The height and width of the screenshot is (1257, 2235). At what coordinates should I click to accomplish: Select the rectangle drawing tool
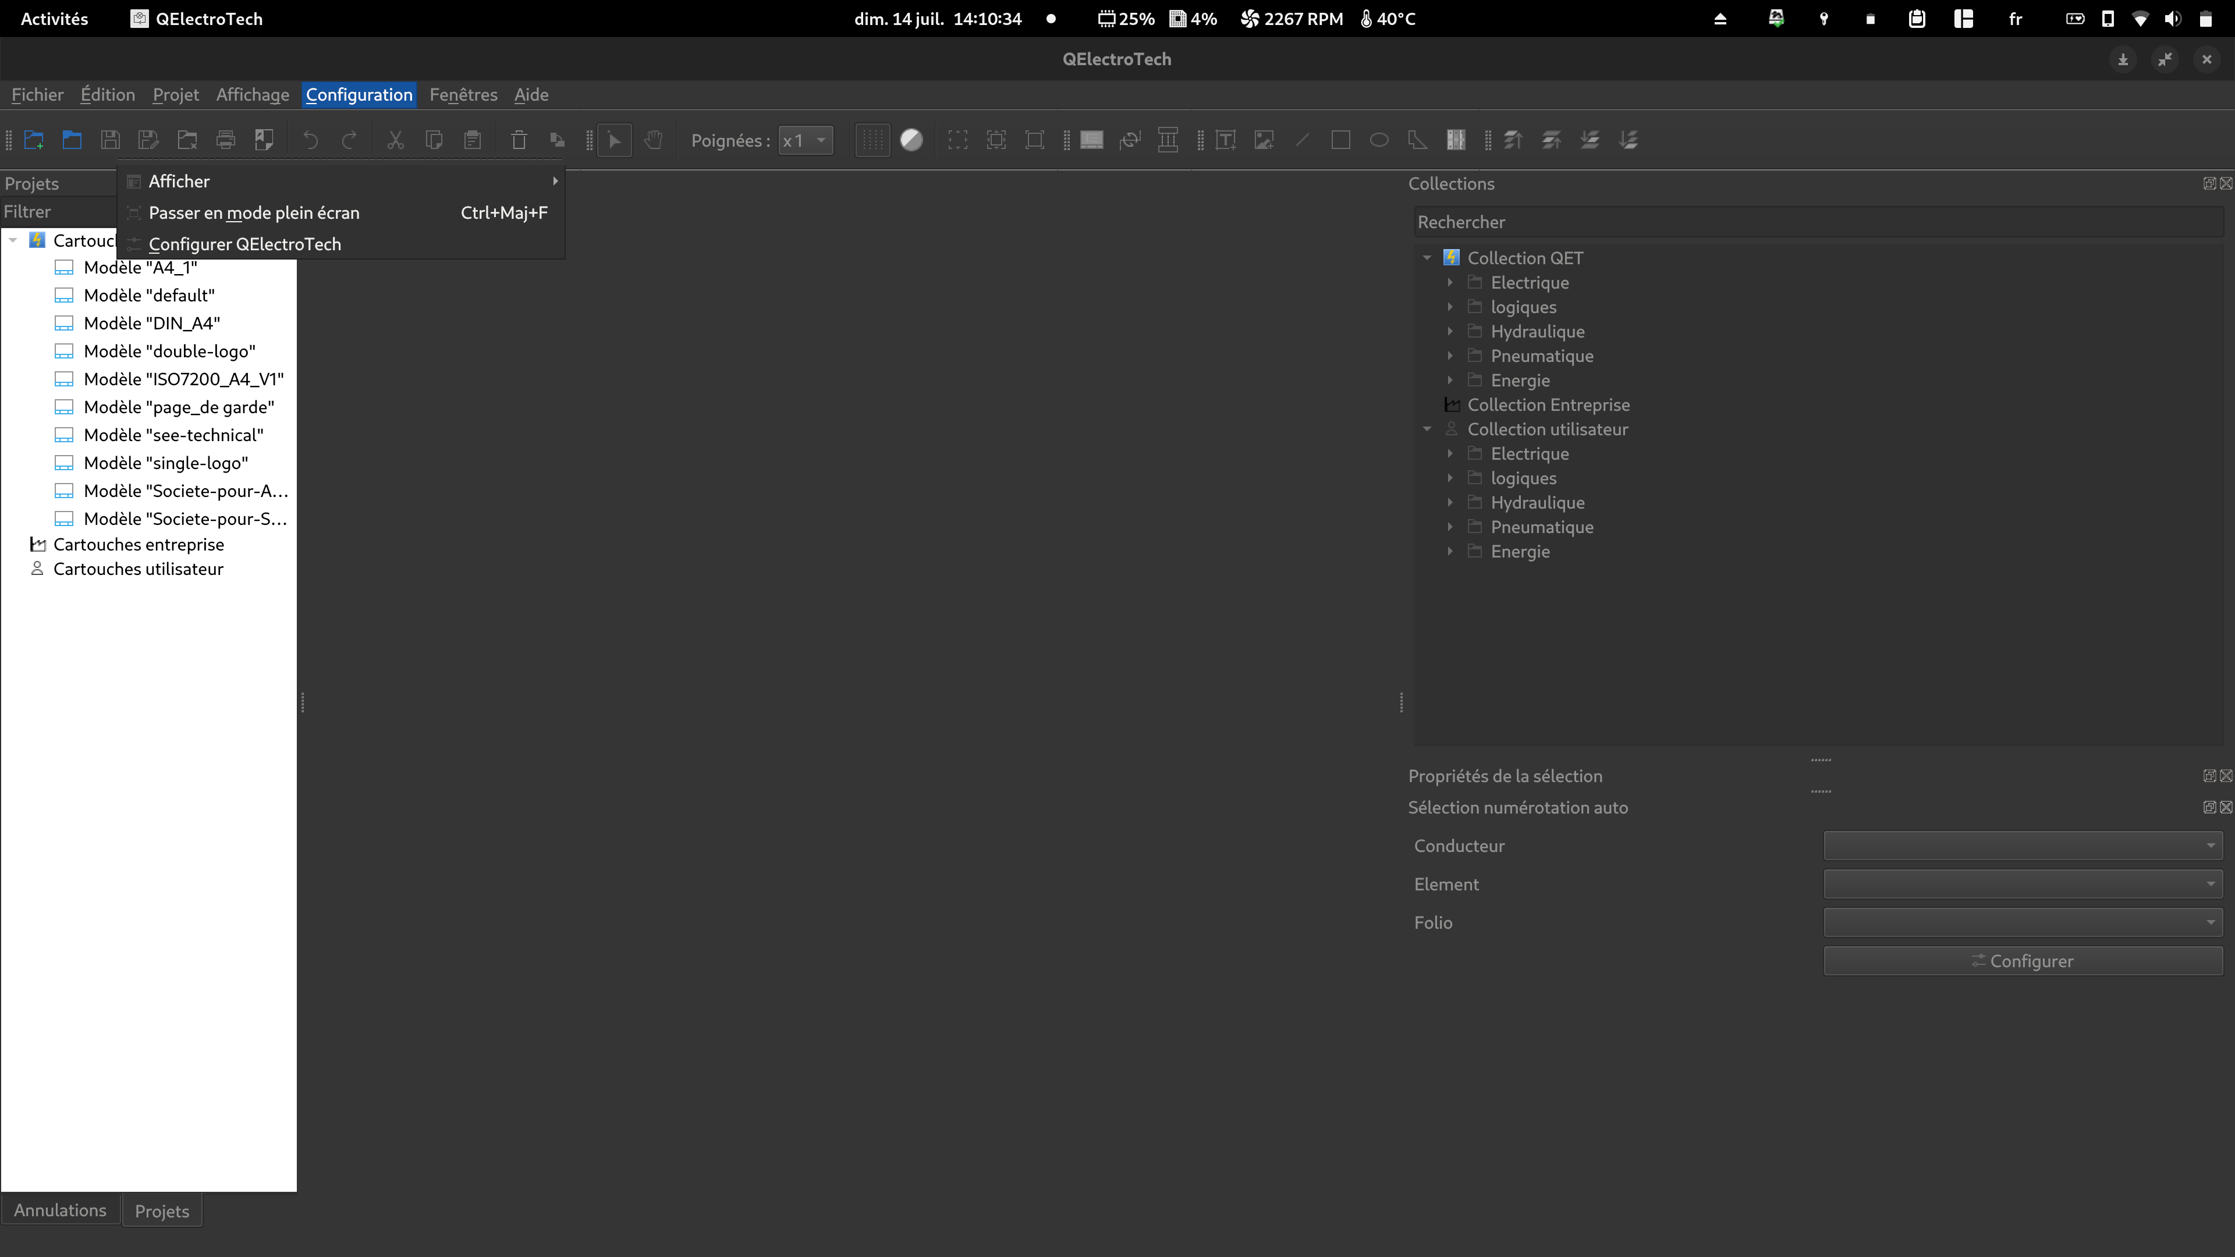click(x=1340, y=140)
